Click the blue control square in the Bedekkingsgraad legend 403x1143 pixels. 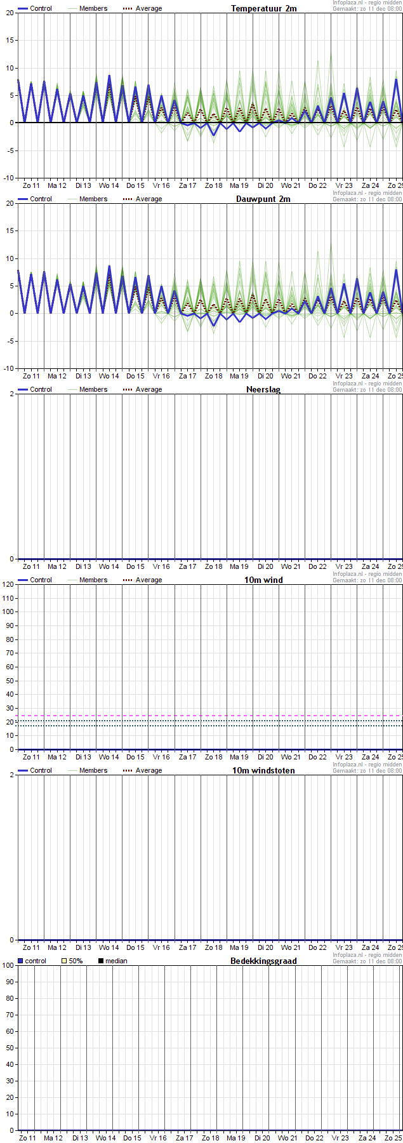[x=20, y=961]
